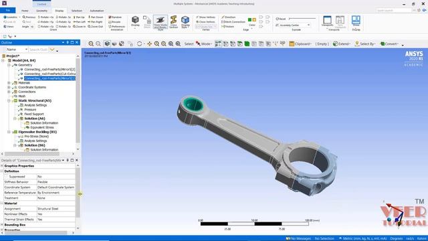Expand the Coordinate Systems node
Viewport: 428px width, 241px height.
[9, 87]
